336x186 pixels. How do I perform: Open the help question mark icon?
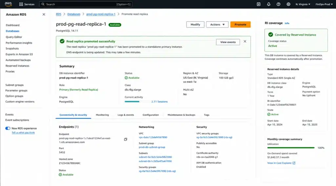[278, 4]
